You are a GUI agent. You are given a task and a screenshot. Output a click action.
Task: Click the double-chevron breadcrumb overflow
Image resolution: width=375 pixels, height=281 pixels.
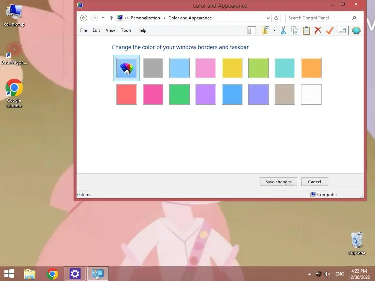126,18
